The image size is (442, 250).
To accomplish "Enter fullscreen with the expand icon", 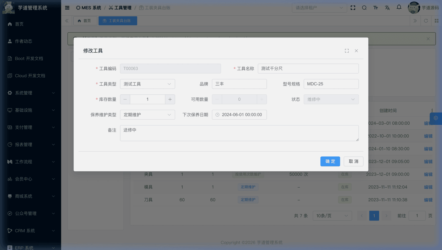I will [353, 8].
